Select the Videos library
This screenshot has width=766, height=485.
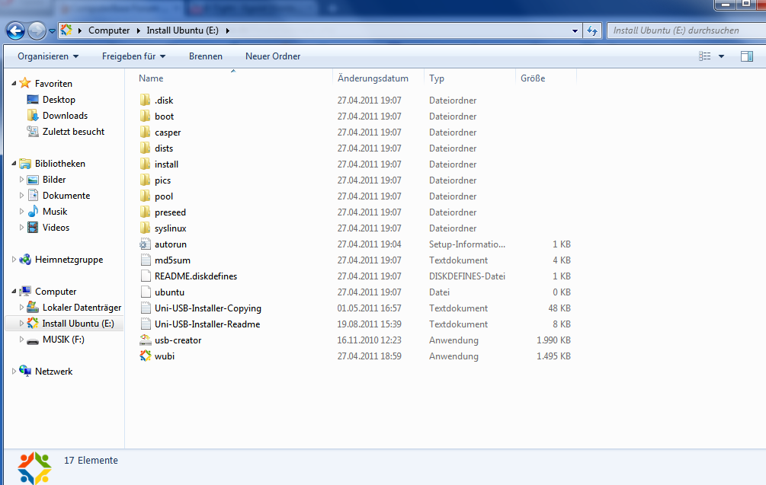coord(56,228)
